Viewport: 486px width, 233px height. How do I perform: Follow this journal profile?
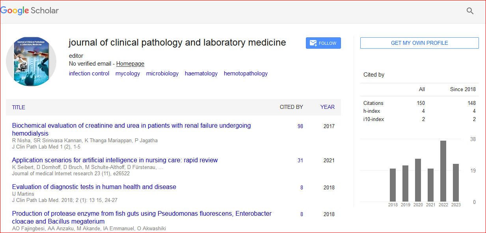point(323,43)
